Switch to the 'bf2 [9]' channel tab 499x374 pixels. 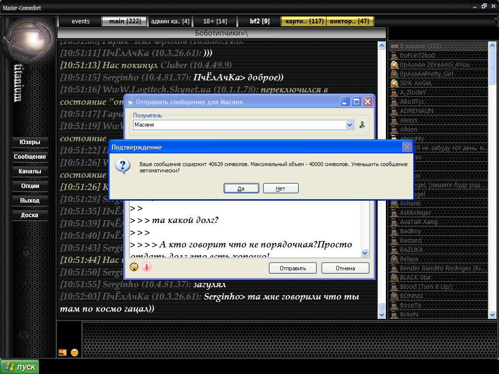[x=260, y=21]
